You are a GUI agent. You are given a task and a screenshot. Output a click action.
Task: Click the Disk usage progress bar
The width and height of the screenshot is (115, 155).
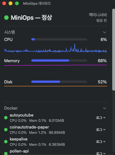[59, 82]
